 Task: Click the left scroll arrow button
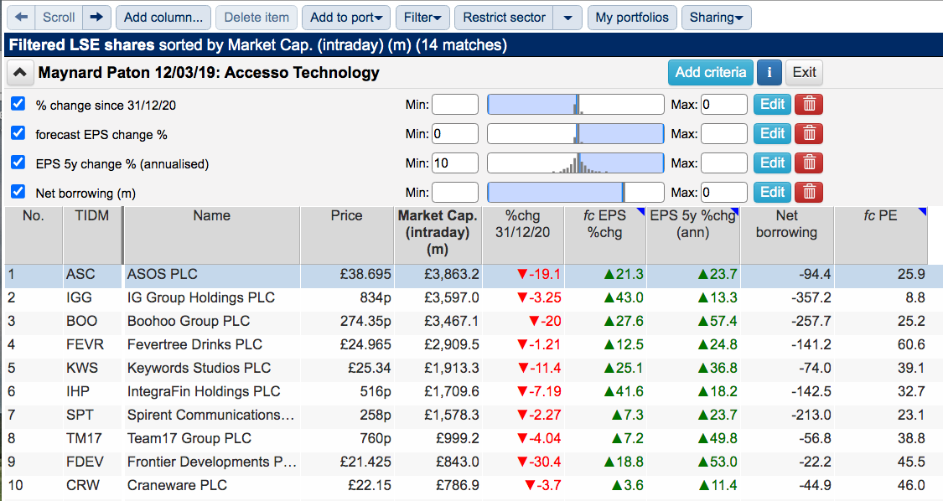coord(22,18)
